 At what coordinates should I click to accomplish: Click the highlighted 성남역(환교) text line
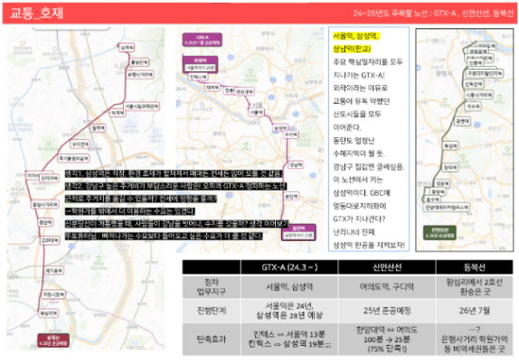(352, 49)
